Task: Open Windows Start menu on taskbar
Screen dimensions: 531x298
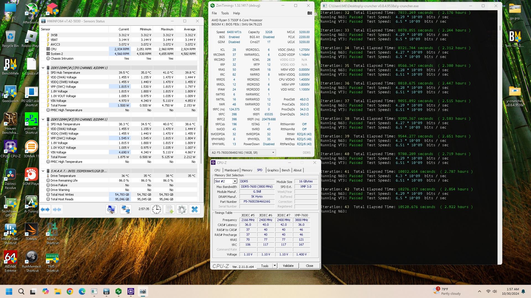Action: coord(9,291)
